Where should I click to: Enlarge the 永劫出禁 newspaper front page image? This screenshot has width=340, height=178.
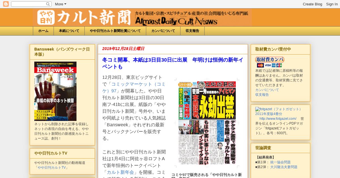pyautogui.click(x=207, y=123)
